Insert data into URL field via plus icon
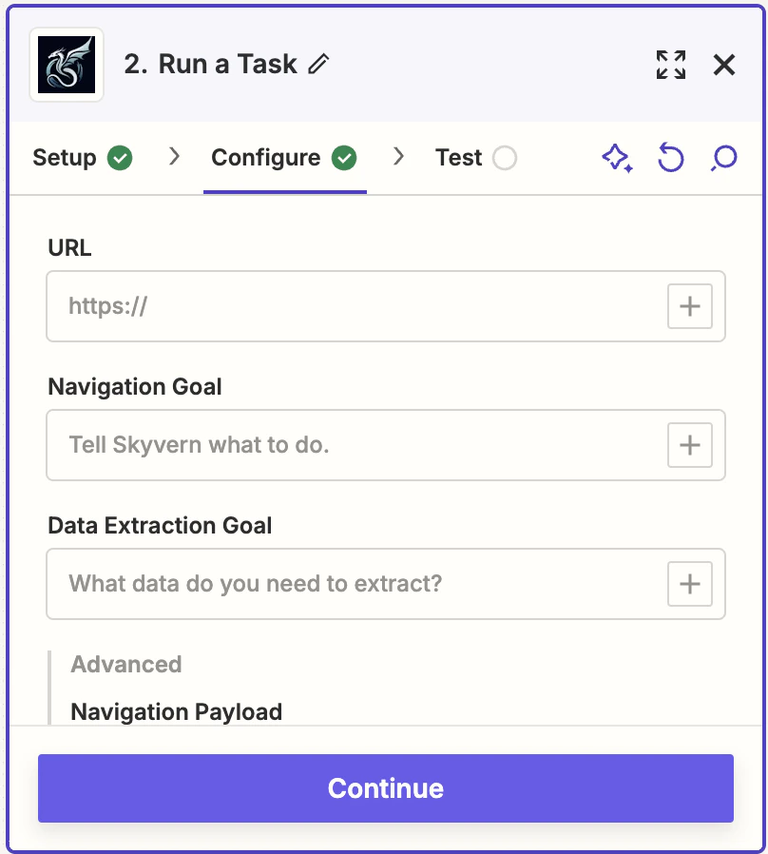Image resolution: width=768 pixels, height=854 pixels. pyautogui.click(x=690, y=306)
